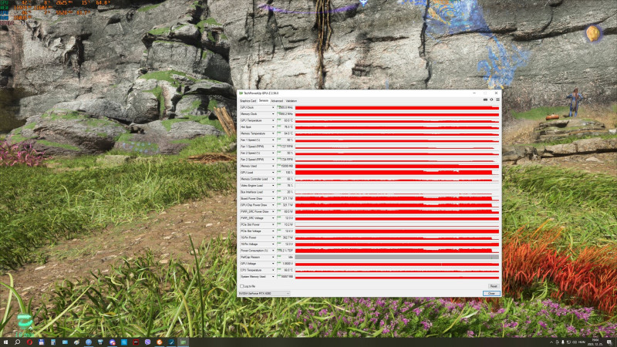Open the GPU-Z hamburger menu icon
This screenshot has width=617, height=347.
click(x=497, y=100)
